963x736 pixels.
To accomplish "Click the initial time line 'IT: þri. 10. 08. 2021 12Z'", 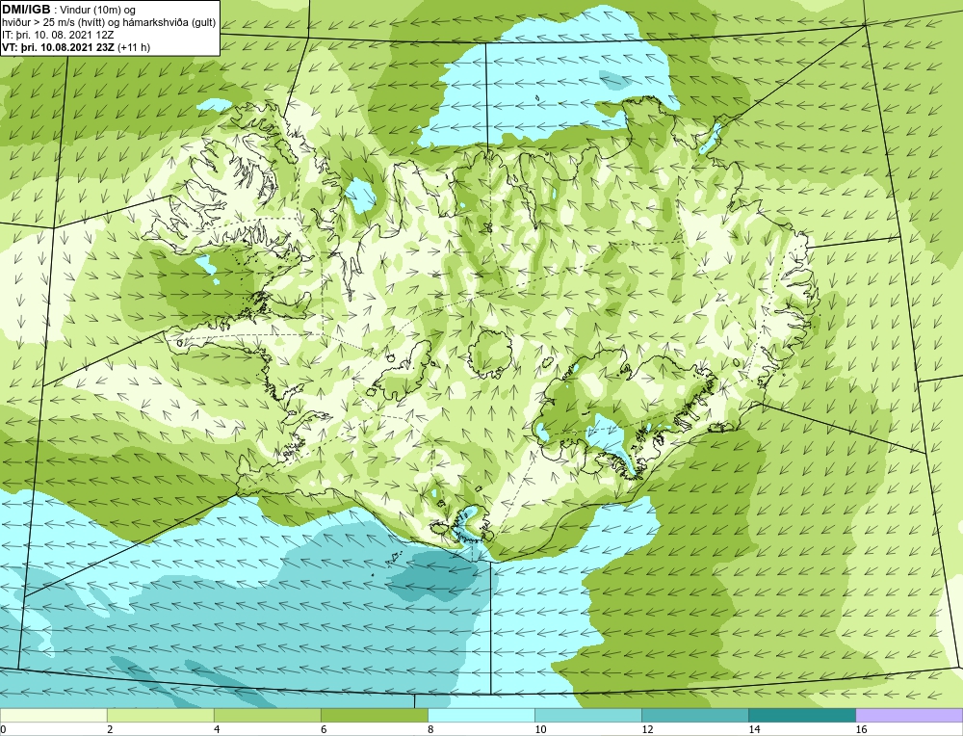I will [58, 35].
